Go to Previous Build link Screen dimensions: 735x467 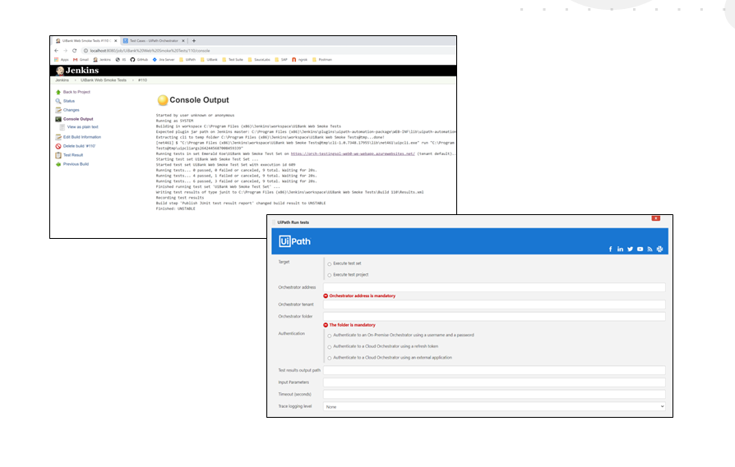click(76, 164)
